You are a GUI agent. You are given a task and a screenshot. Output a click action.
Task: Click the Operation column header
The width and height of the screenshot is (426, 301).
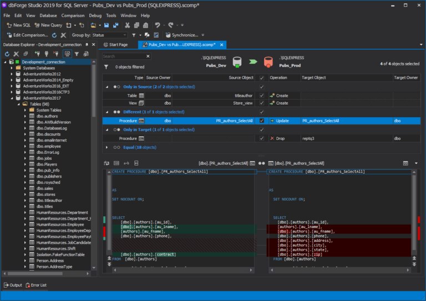click(x=278, y=78)
